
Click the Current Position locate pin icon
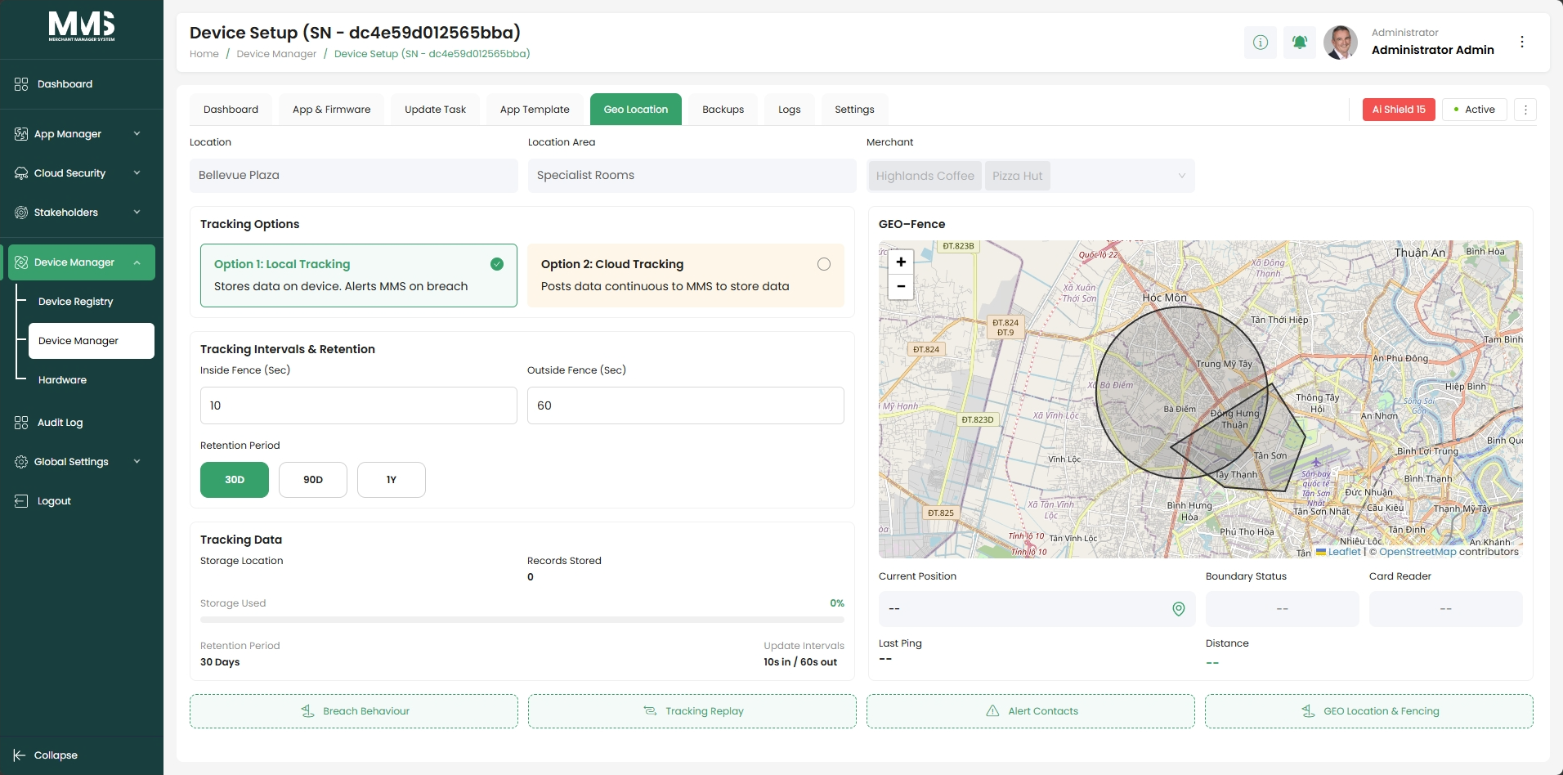(x=1179, y=609)
